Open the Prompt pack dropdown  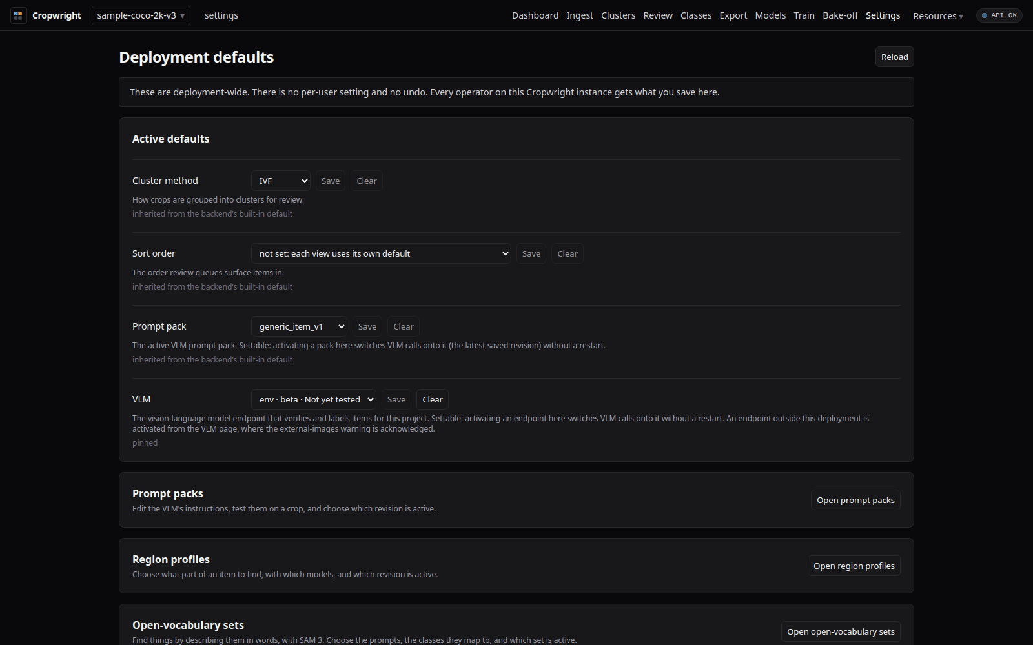pyautogui.click(x=299, y=327)
